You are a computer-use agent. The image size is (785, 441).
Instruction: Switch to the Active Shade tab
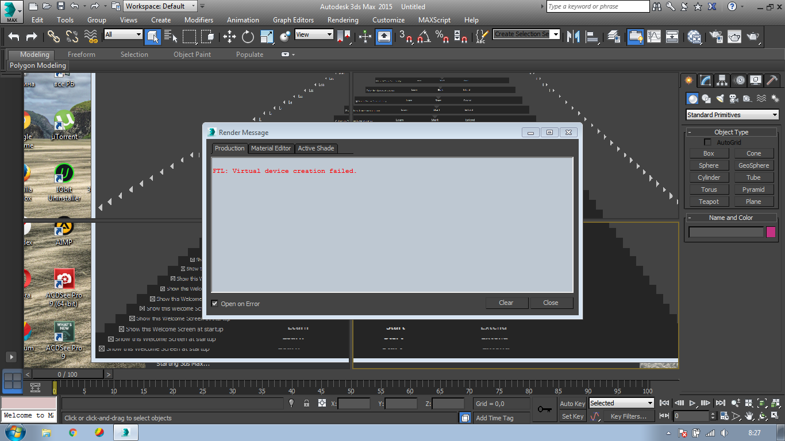click(x=316, y=148)
